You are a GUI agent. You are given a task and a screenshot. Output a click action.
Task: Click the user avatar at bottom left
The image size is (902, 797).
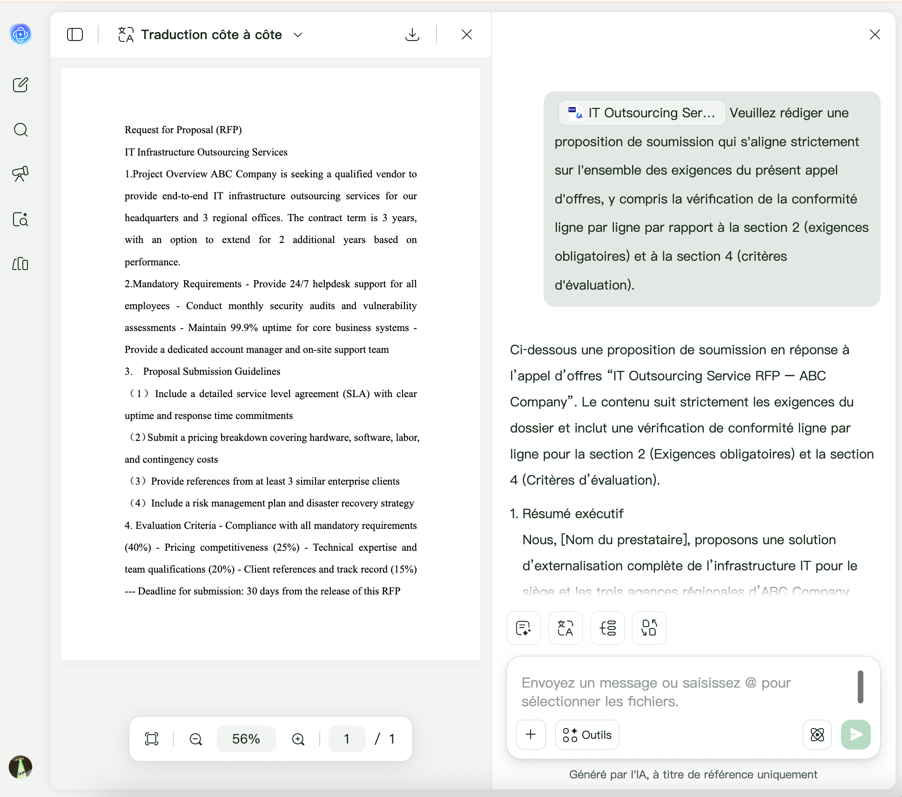(20, 767)
